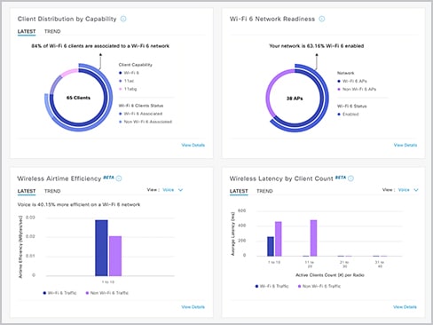
Task: Select LATEST tab in Wireless Latency card
Action: coord(239,191)
